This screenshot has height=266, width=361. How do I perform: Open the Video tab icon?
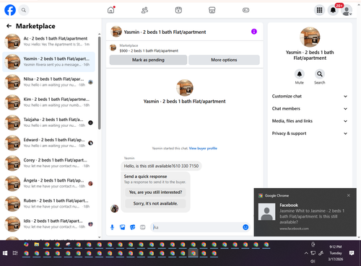point(178,10)
